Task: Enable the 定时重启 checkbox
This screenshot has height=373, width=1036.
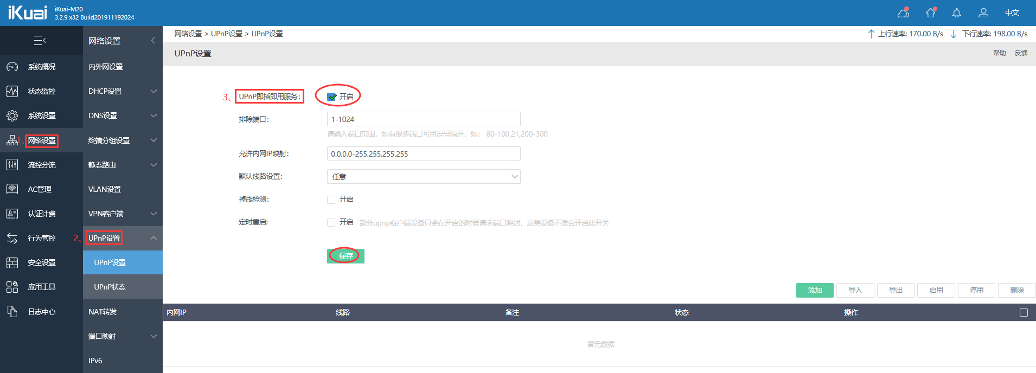Action: click(x=331, y=222)
